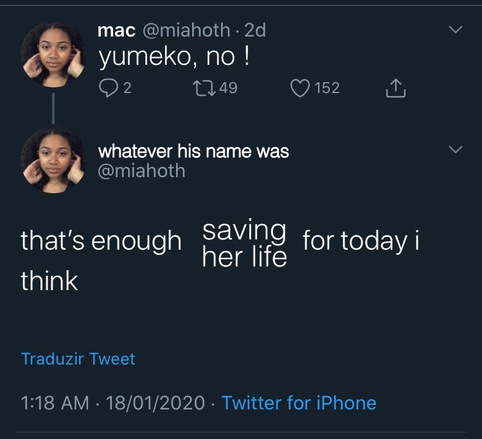Like the "yumeko, no !" tweet with the heart
482x439 pixels.
[300, 88]
